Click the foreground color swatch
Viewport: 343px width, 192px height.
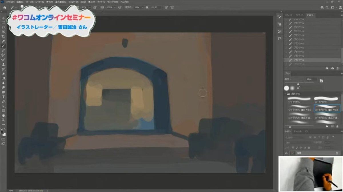pos(3,133)
